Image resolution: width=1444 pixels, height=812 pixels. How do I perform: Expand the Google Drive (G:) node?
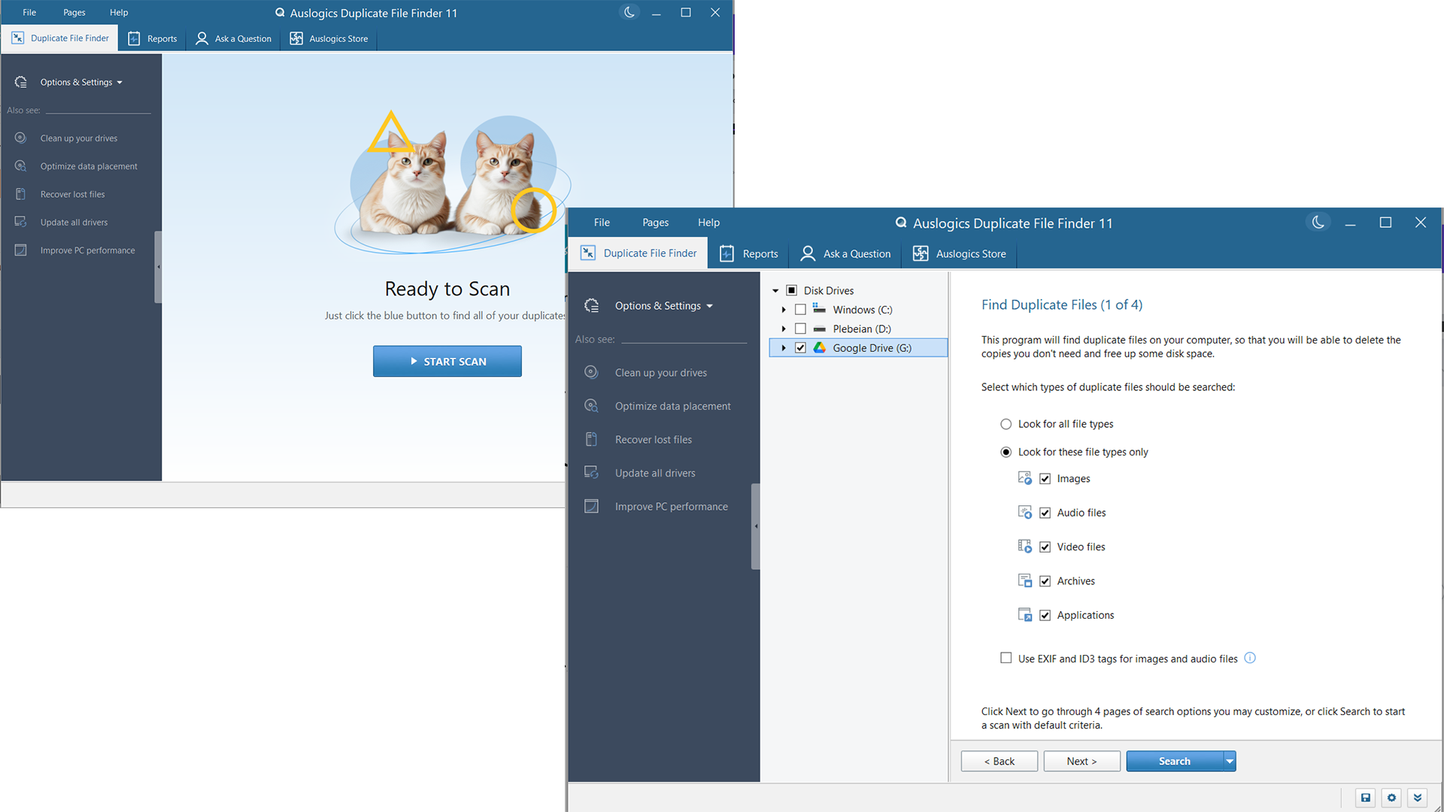783,347
